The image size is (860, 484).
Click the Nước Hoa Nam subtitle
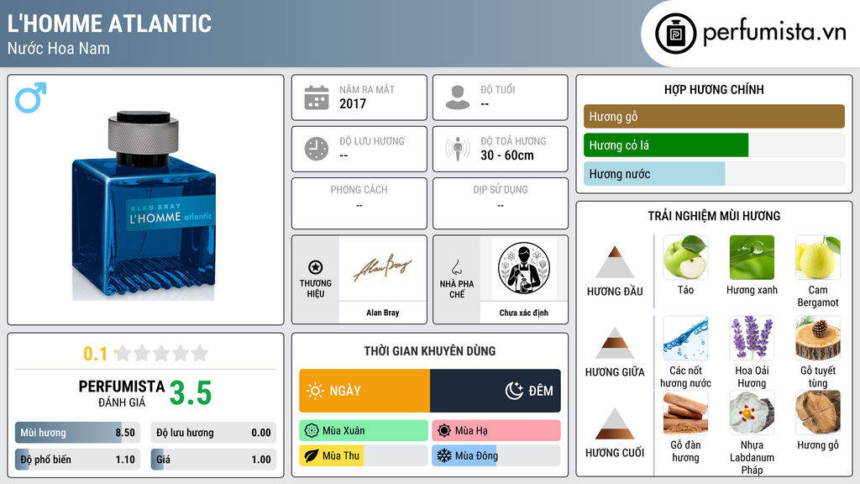(59, 48)
